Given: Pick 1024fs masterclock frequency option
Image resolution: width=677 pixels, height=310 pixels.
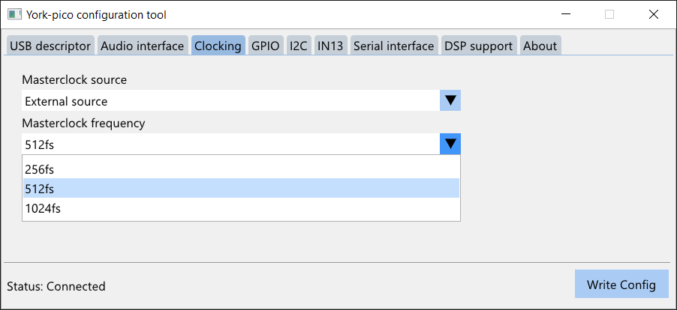Looking at the screenshot, I should (x=242, y=209).
